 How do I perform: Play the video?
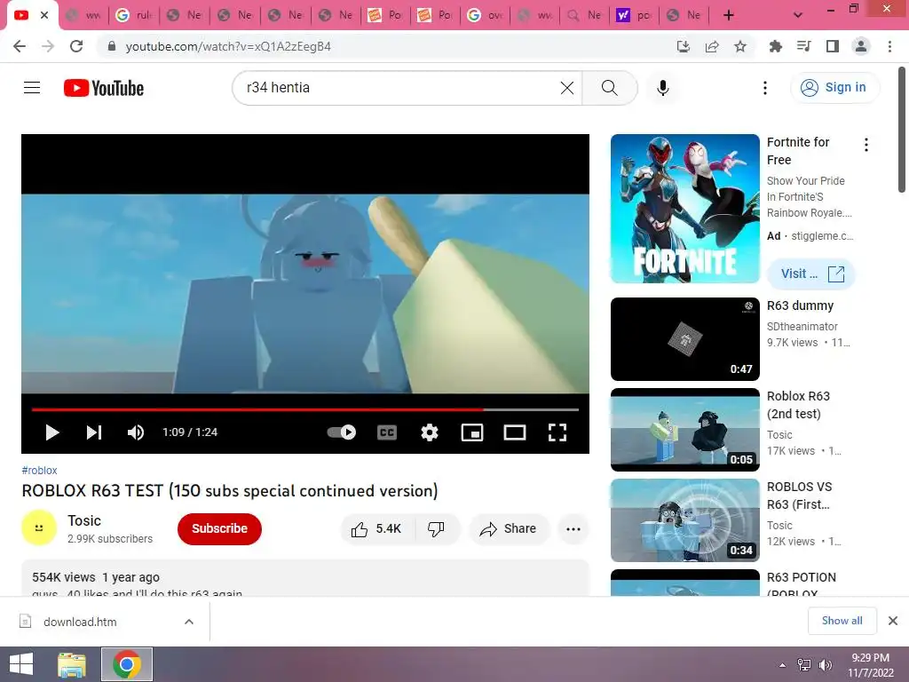click(x=52, y=432)
